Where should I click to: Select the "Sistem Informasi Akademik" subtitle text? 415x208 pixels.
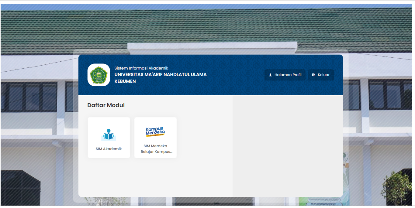pyautogui.click(x=141, y=68)
